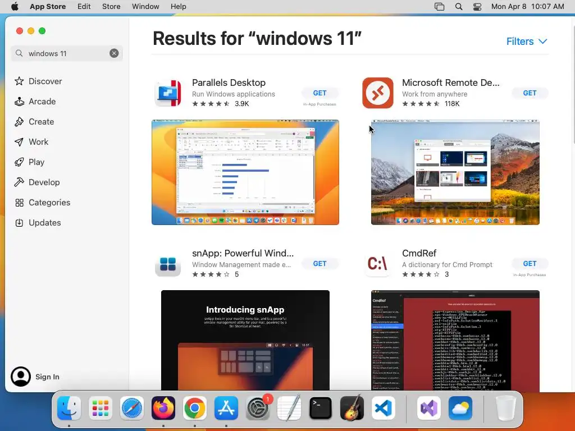Click App Store icon in the Dock
575x431 pixels.
click(x=226, y=408)
